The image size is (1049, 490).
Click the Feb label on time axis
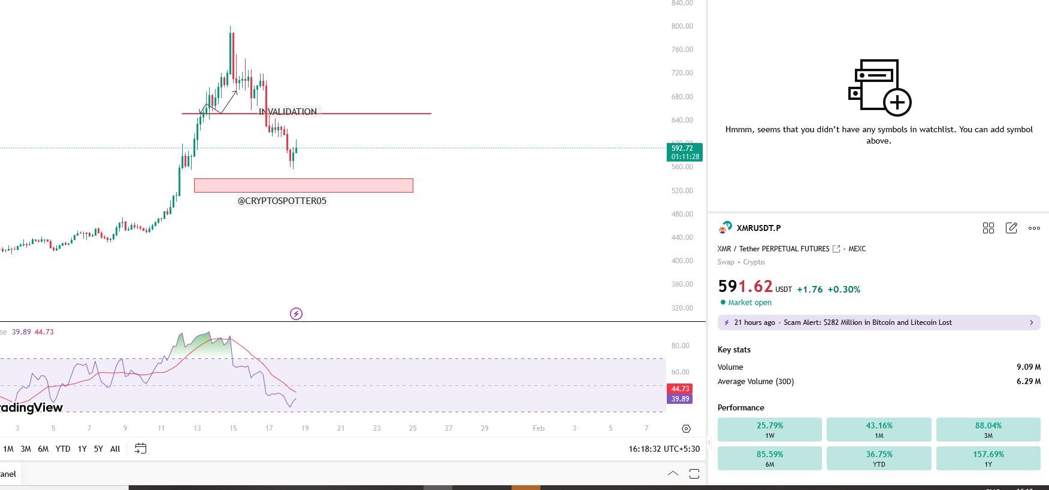(x=539, y=428)
